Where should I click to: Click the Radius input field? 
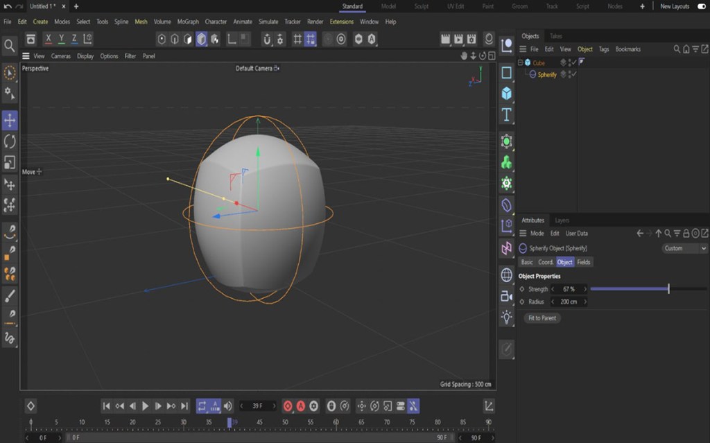569,302
